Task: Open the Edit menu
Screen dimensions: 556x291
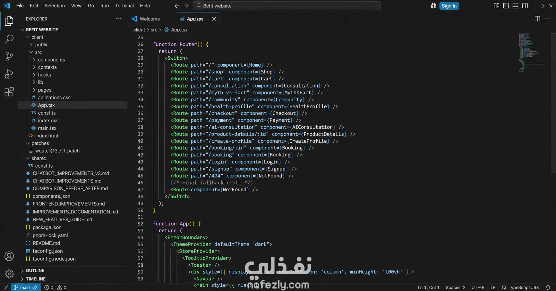Action: (34, 6)
